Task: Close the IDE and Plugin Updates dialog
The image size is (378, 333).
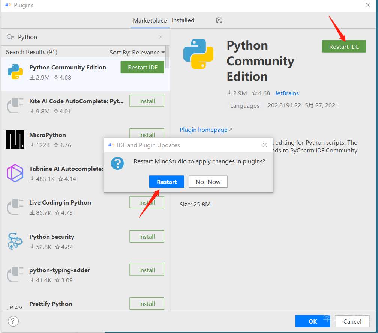Action: click(x=265, y=145)
